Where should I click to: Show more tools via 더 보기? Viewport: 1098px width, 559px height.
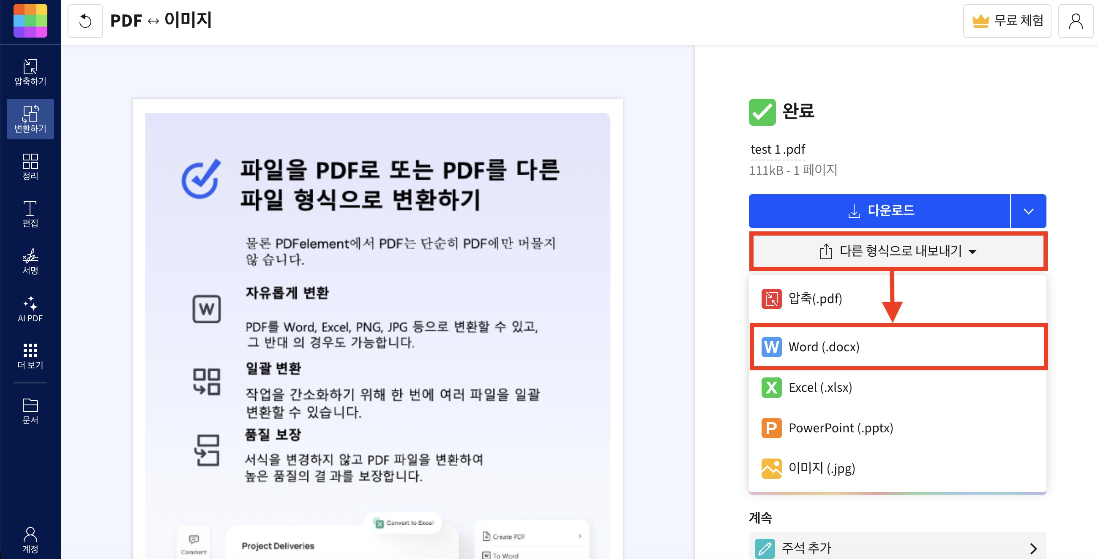pos(30,356)
